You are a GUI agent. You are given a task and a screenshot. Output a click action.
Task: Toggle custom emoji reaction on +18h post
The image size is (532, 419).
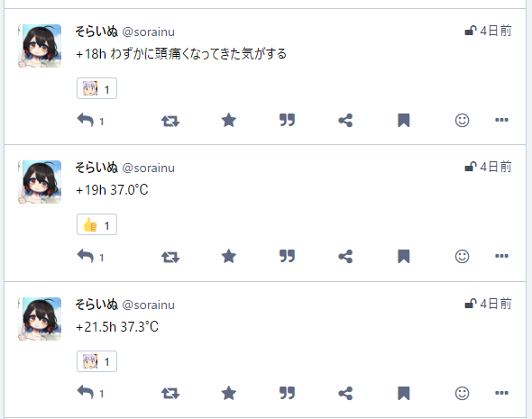(97, 88)
